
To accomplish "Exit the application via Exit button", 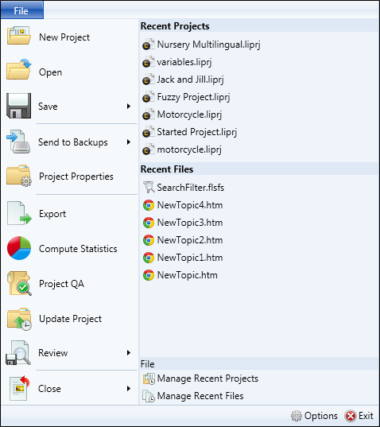I will (x=359, y=416).
